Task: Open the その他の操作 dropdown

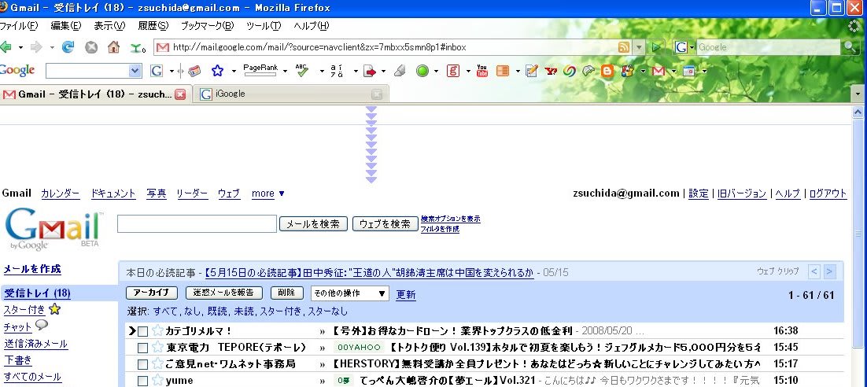Action: pyautogui.click(x=349, y=293)
